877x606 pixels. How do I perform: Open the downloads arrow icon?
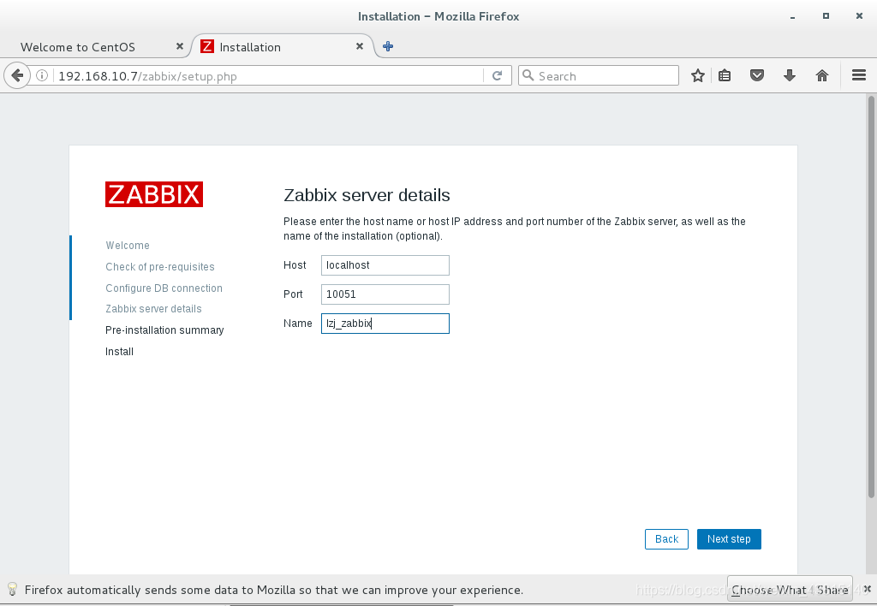pos(789,75)
